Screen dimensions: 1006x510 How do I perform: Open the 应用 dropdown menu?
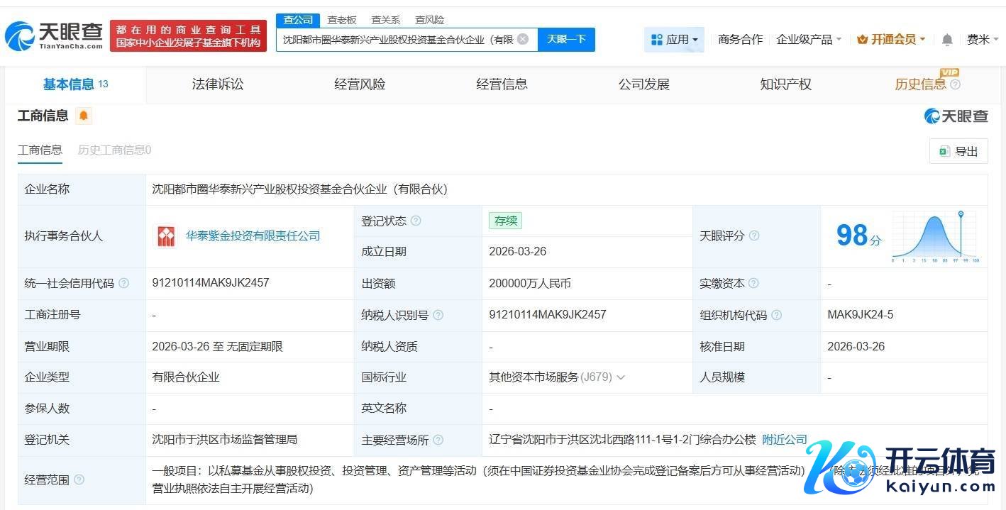[x=674, y=40]
